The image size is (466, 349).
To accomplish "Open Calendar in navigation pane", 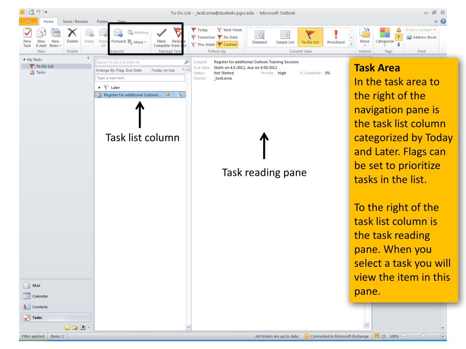I will pos(56,296).
